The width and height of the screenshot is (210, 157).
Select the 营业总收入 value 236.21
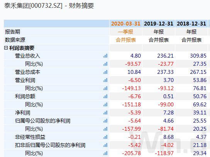[165, 56]
